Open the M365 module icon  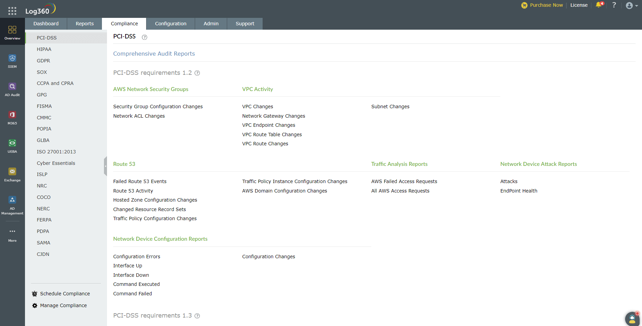[x=12, y=118]
